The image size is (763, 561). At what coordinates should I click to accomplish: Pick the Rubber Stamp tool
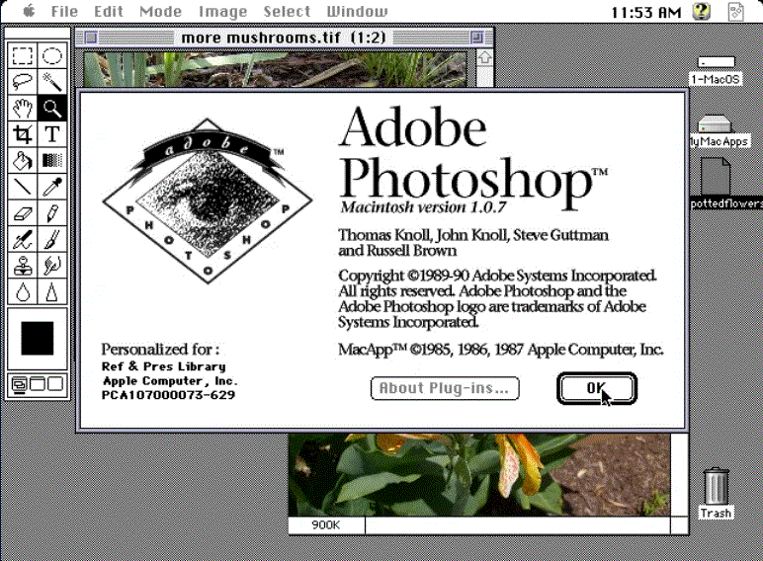[x=23, y=266]
